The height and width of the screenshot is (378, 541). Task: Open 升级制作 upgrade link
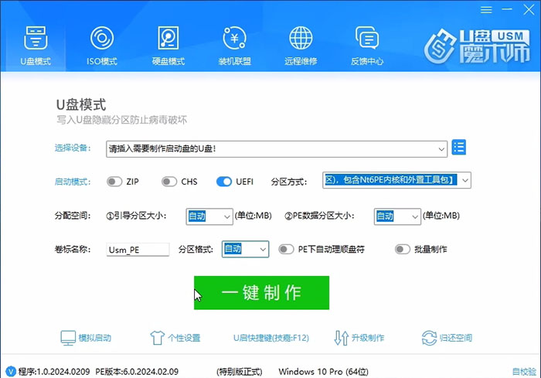tap(368, 338)
